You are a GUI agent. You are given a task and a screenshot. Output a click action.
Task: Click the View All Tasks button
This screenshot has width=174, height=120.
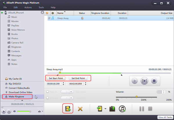point(165,117)
